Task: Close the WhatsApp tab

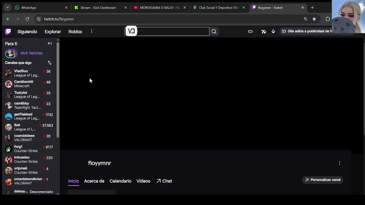Action: tap(66, 8)
